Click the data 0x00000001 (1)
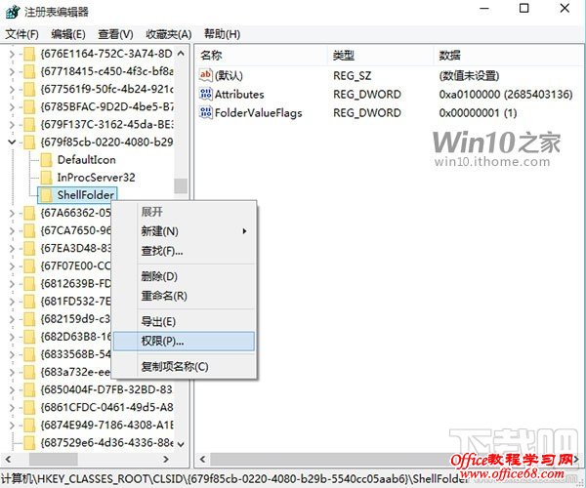The height and width of the screenshot is (488, 586). tap(478, 113)
